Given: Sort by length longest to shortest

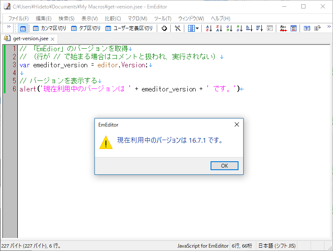Looking at the screenshot, I should [x=260, y=28].
